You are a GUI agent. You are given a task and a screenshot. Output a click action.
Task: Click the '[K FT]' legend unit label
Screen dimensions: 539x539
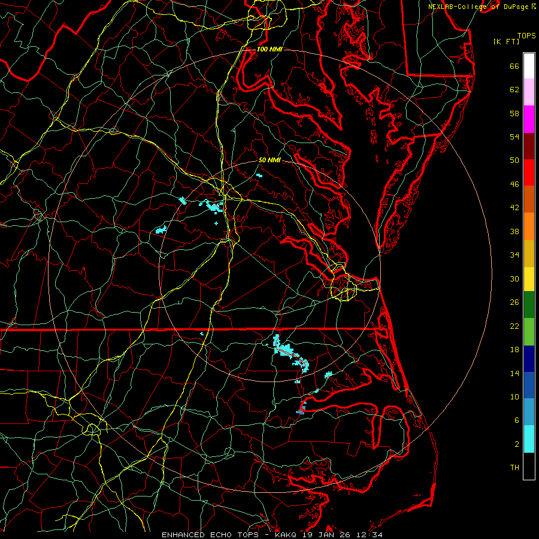(506, 41)
